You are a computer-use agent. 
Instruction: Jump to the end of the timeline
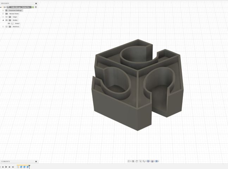coord(13,167)
